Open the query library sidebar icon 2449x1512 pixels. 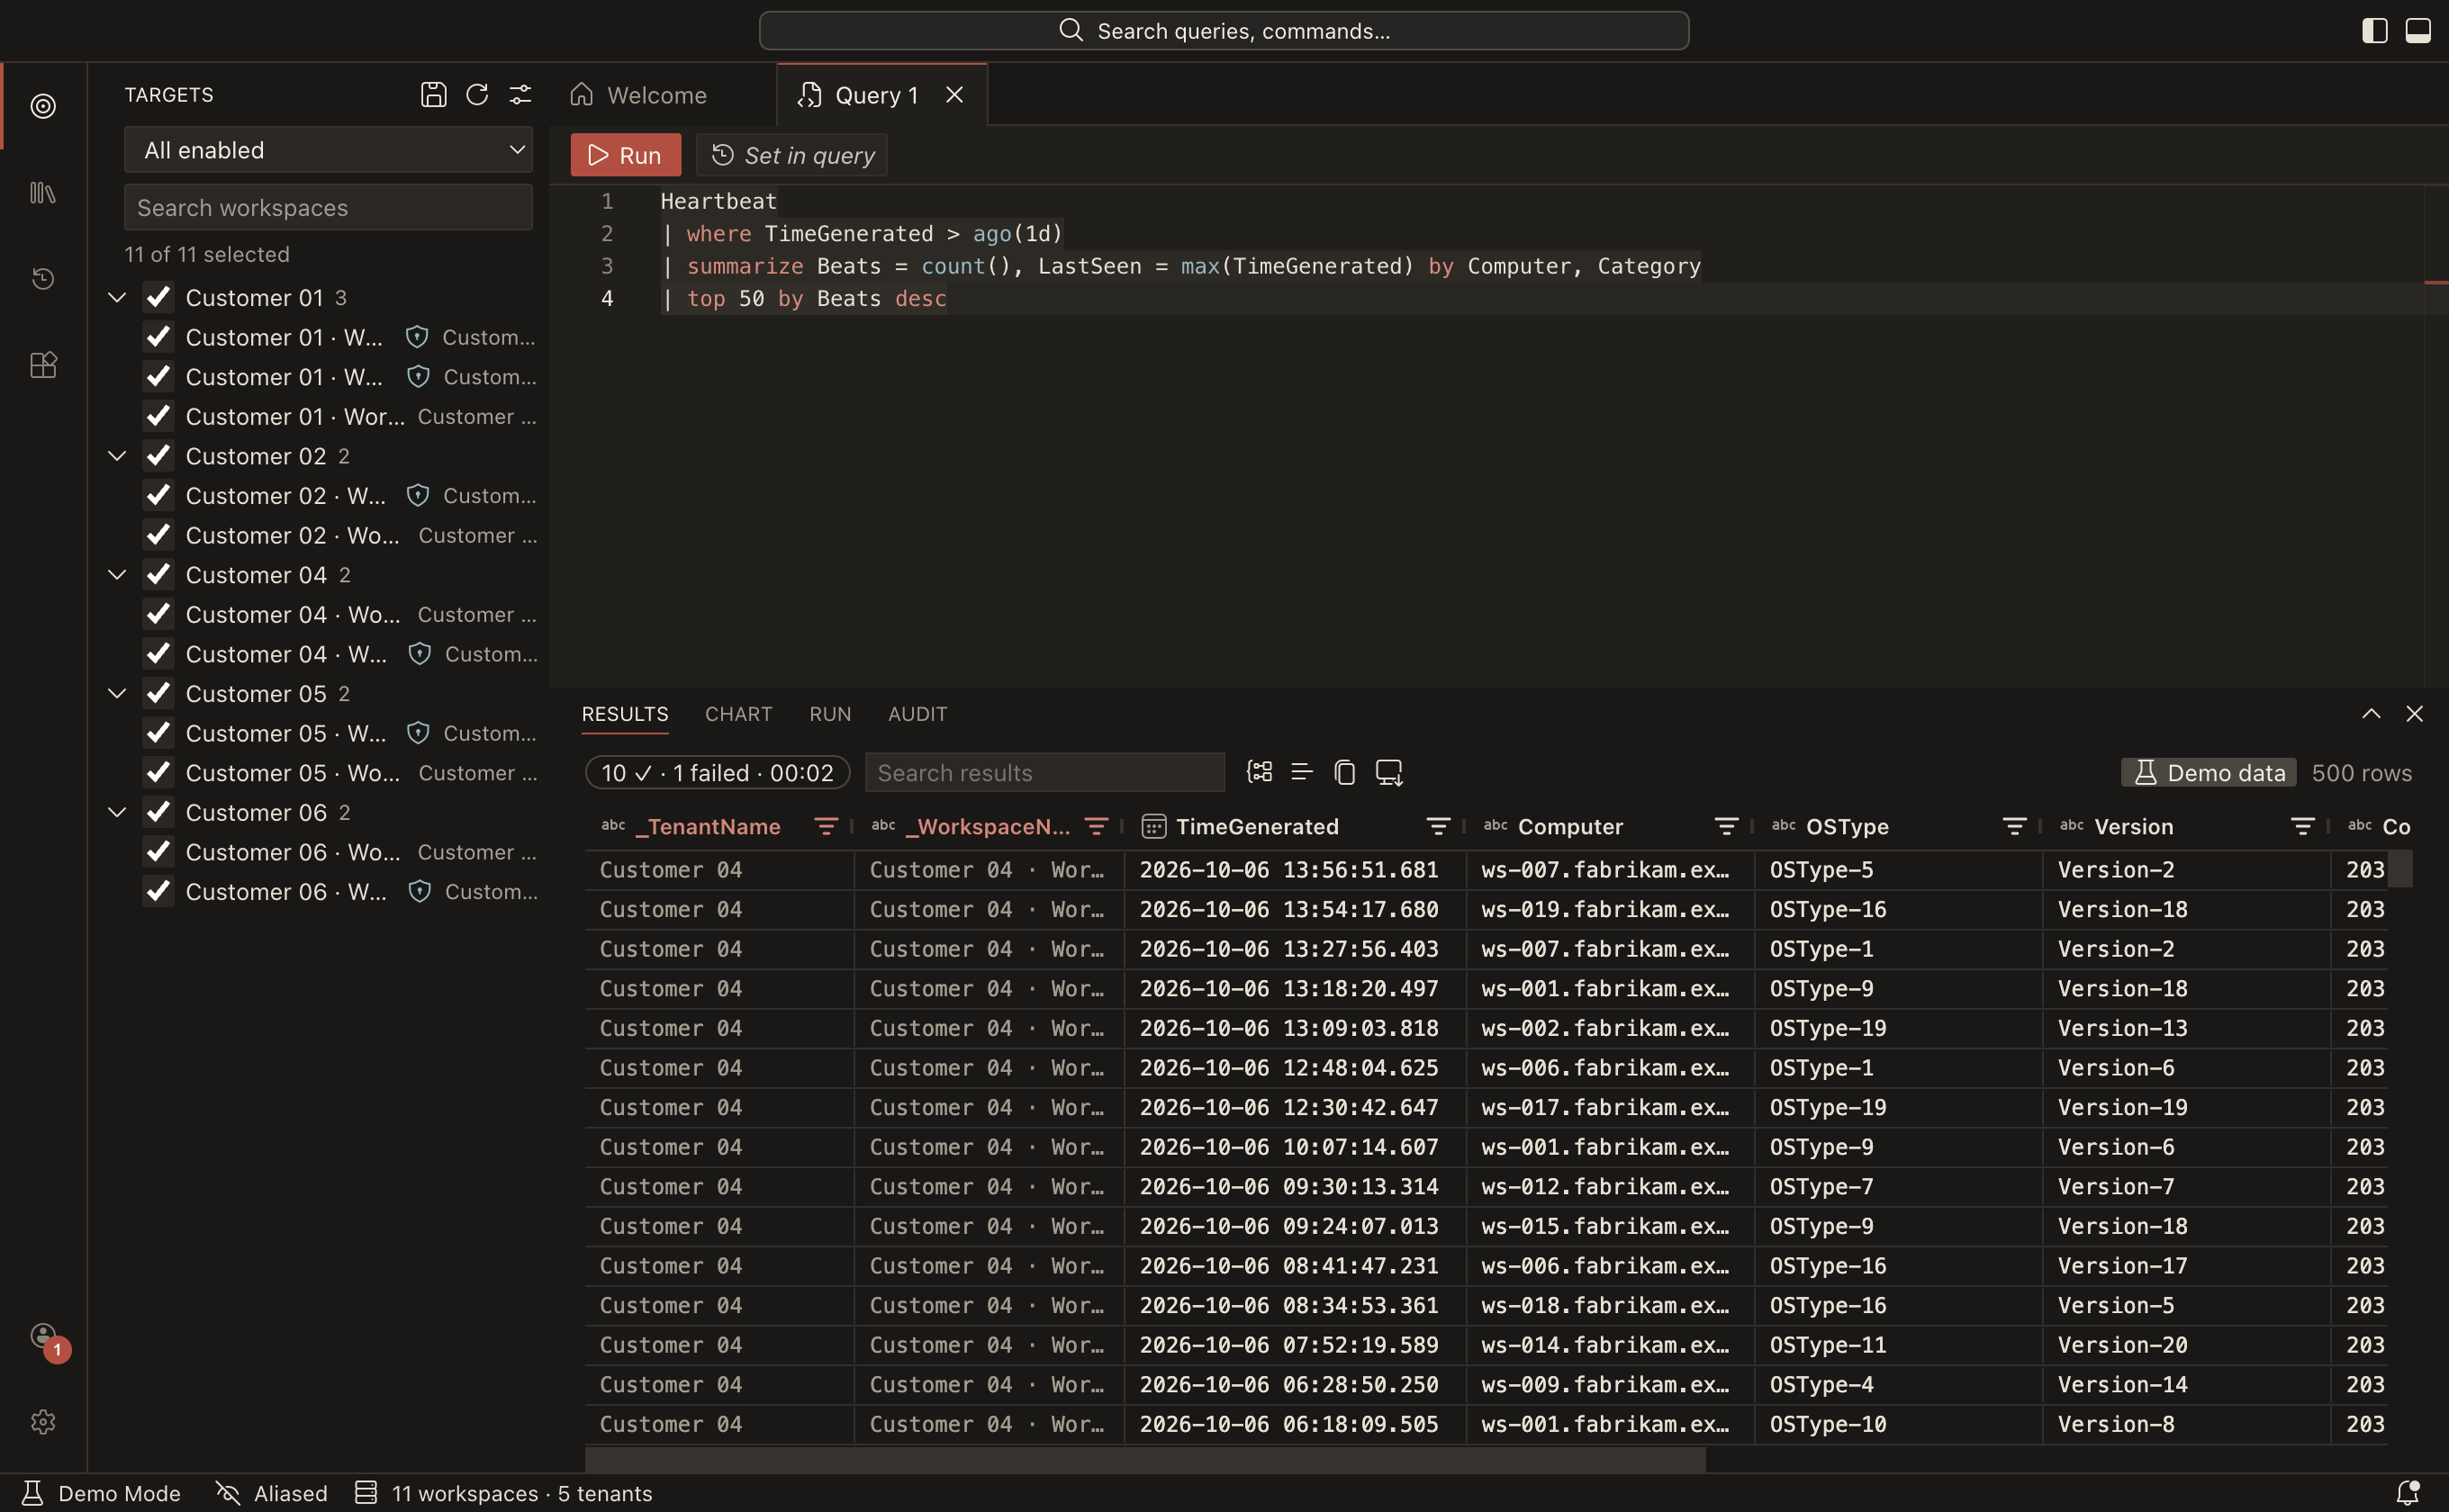click(43, 193)
